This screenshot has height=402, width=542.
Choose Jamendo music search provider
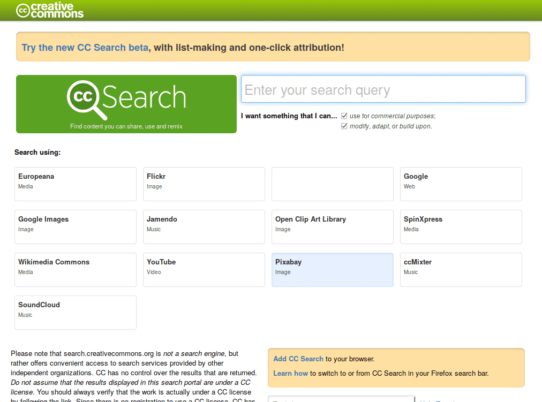coord(204,227)
